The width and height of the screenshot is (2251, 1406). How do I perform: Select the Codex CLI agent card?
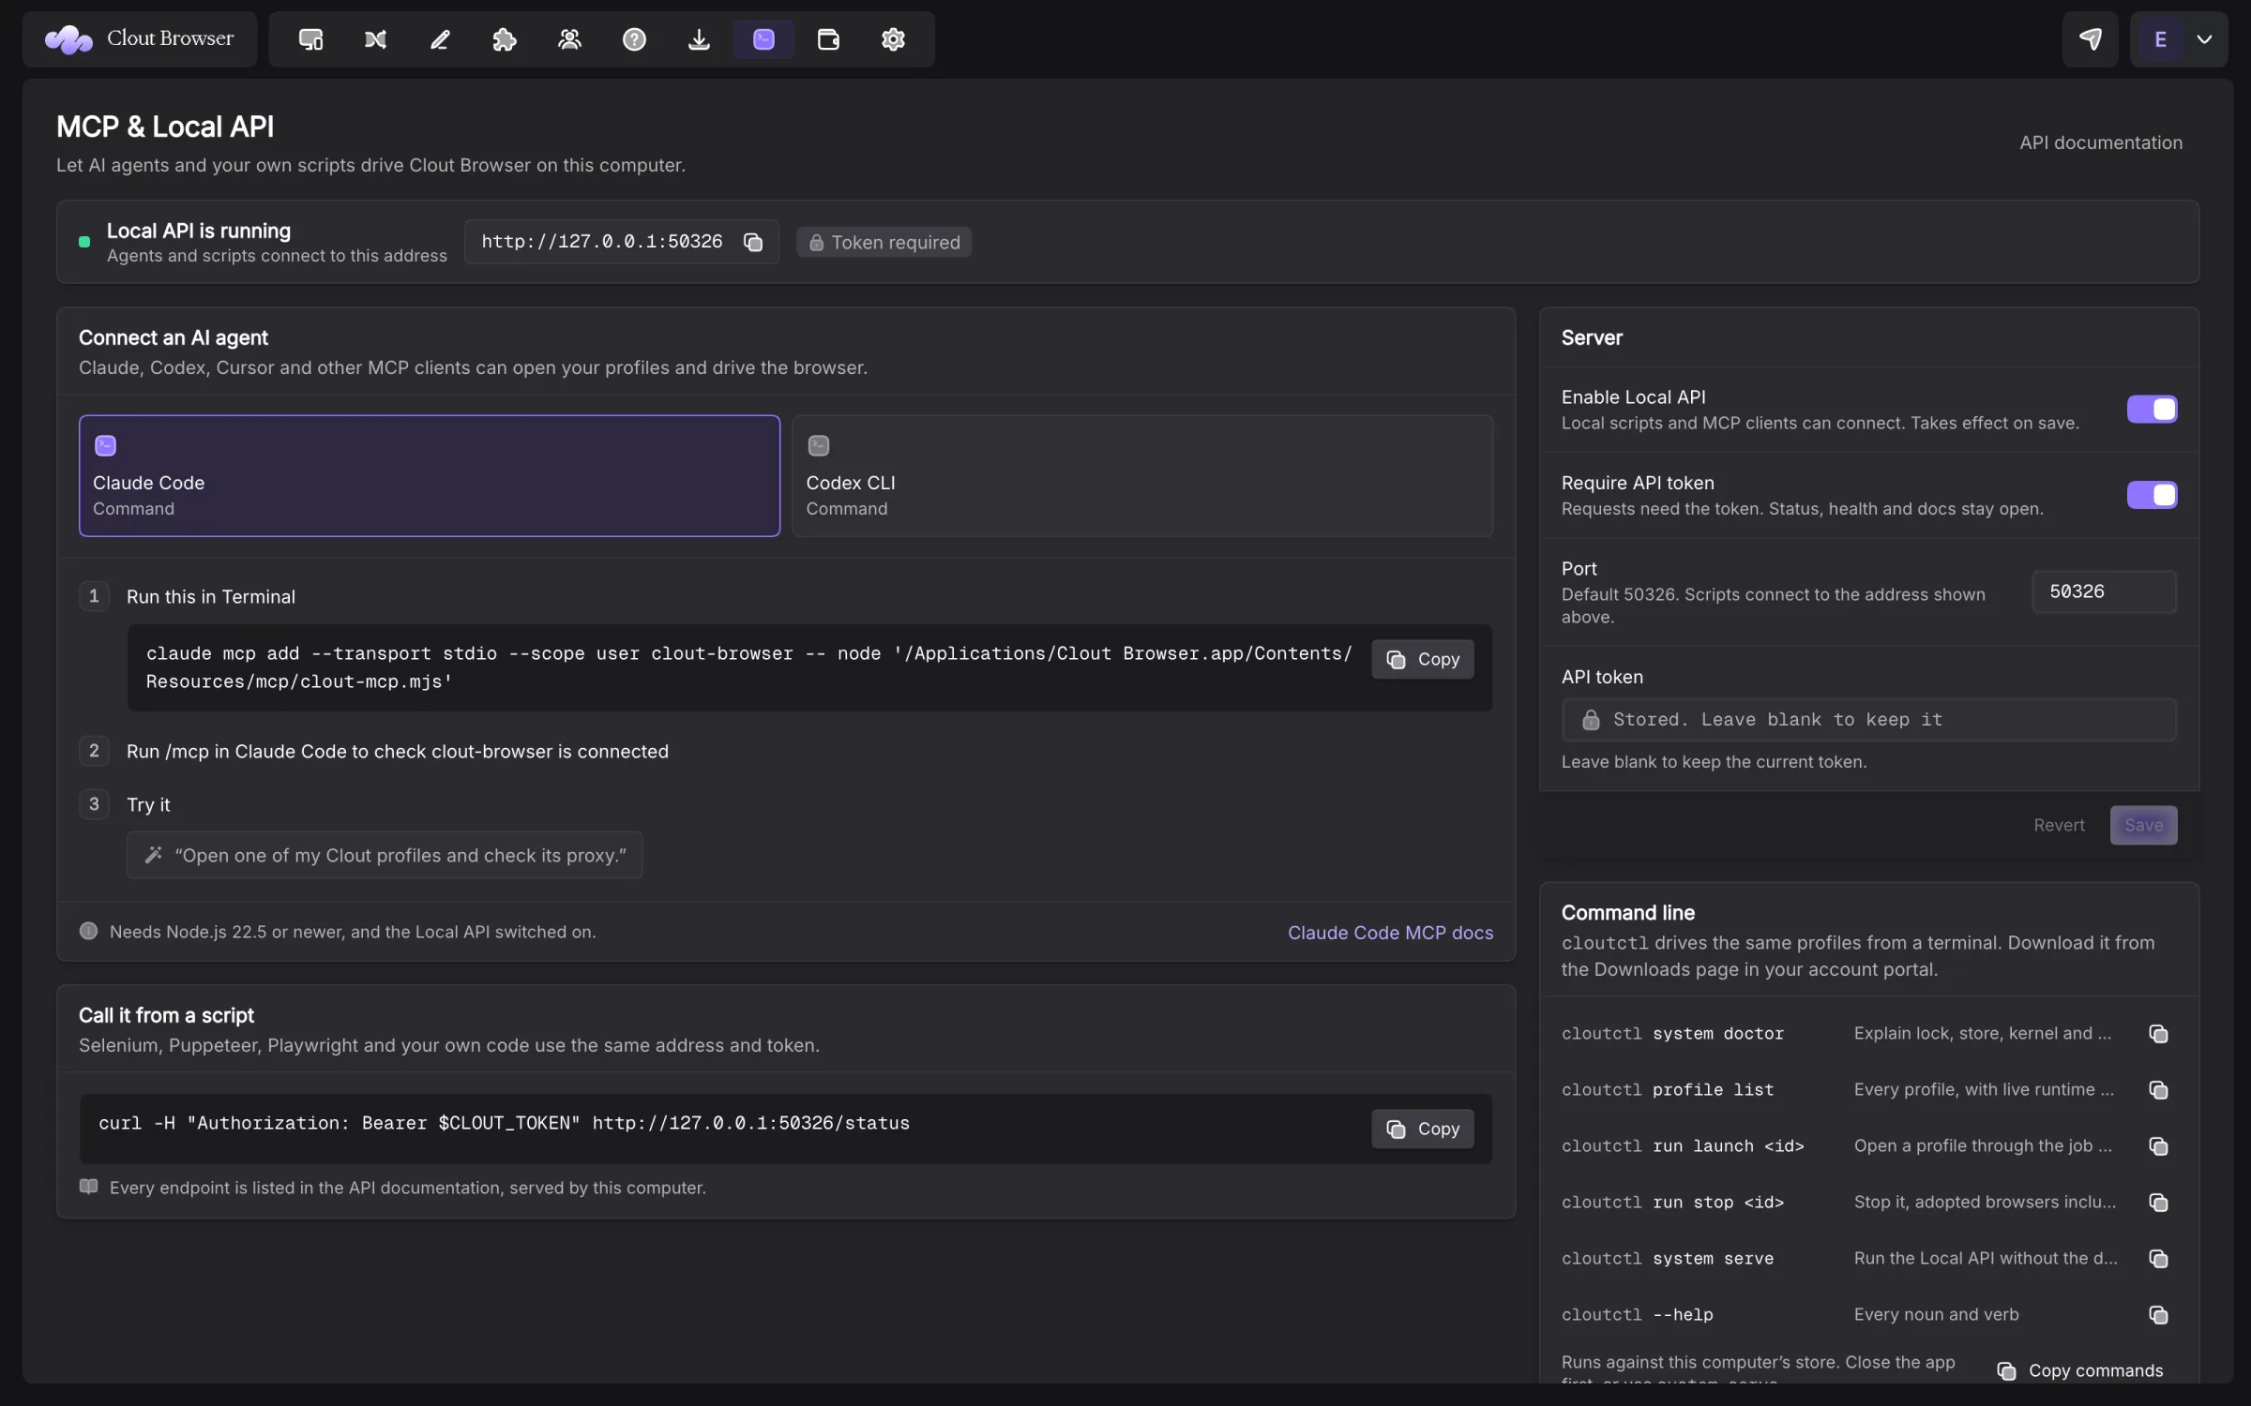click(1142, 476)
